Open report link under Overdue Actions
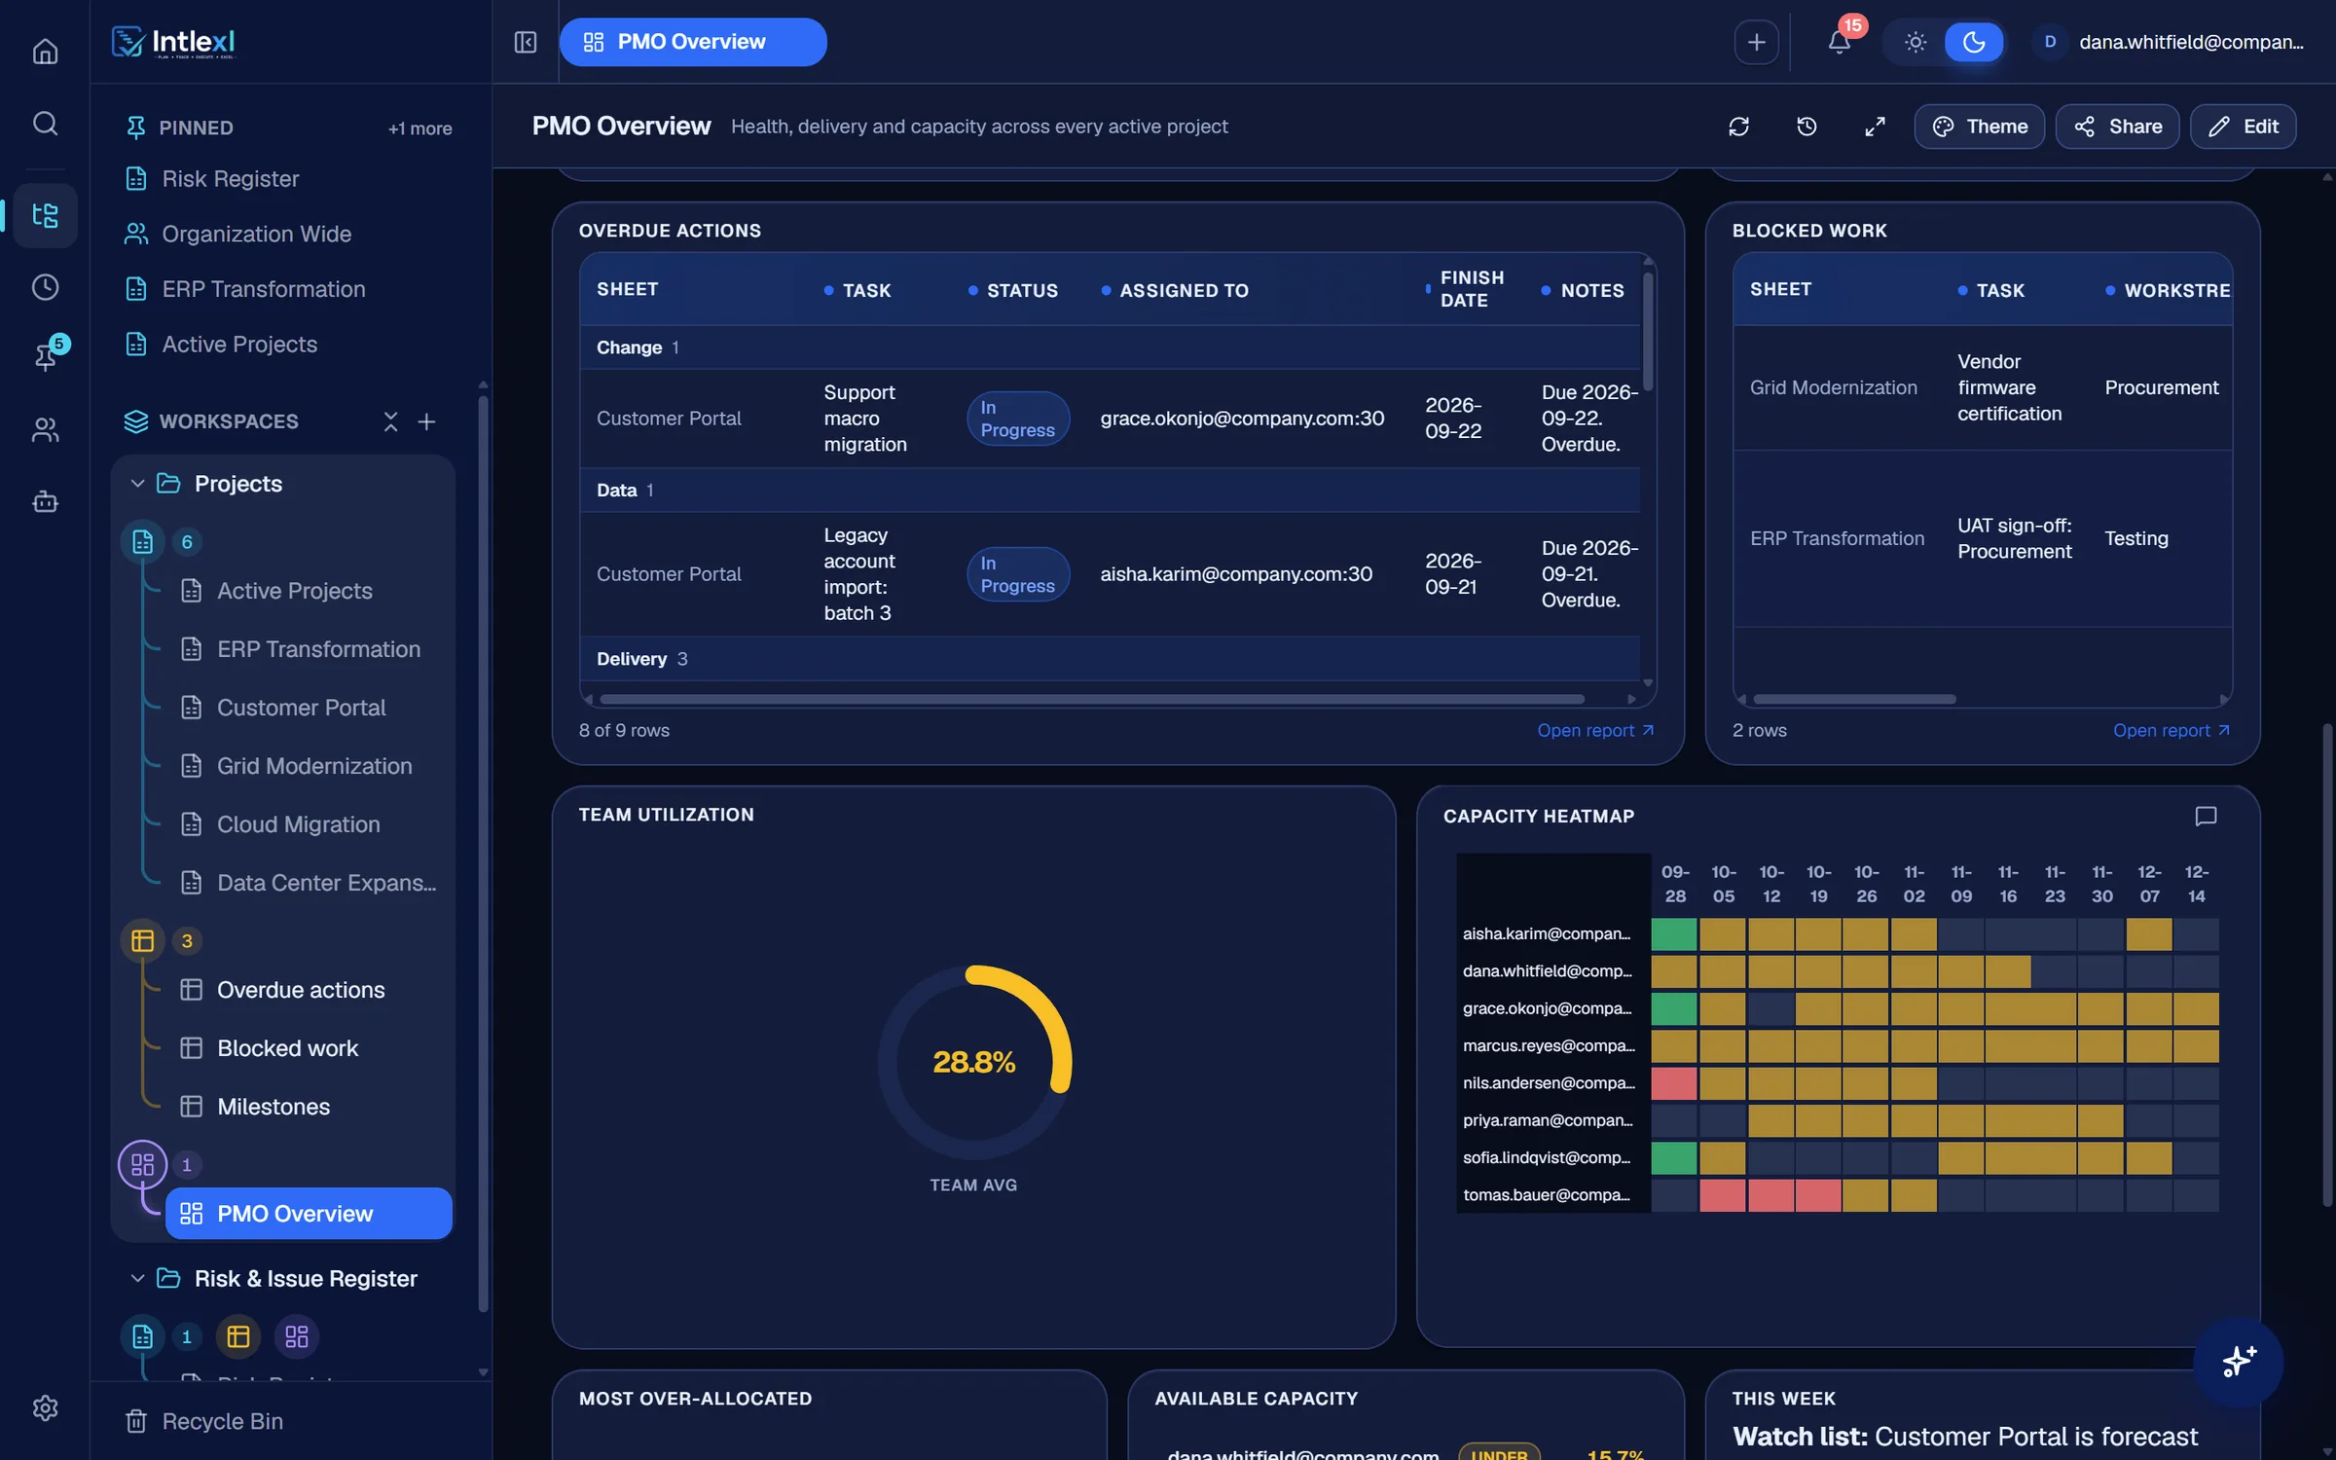The image size is (2336, 1460). coord(1595,730)
